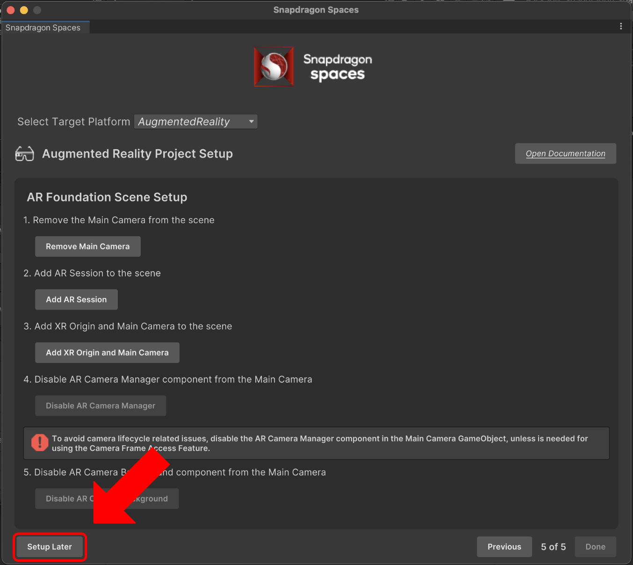Viewport: 633px width, 565px height.
Task: Click the red warning exclamation icon
Action: (x=40, y=442)
